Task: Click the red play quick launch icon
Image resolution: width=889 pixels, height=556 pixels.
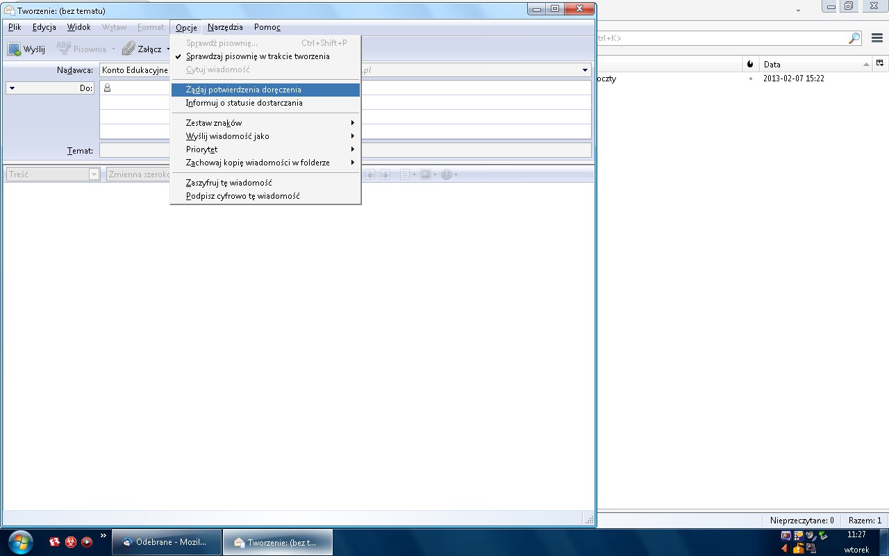Action: click(x=87, y=542)
